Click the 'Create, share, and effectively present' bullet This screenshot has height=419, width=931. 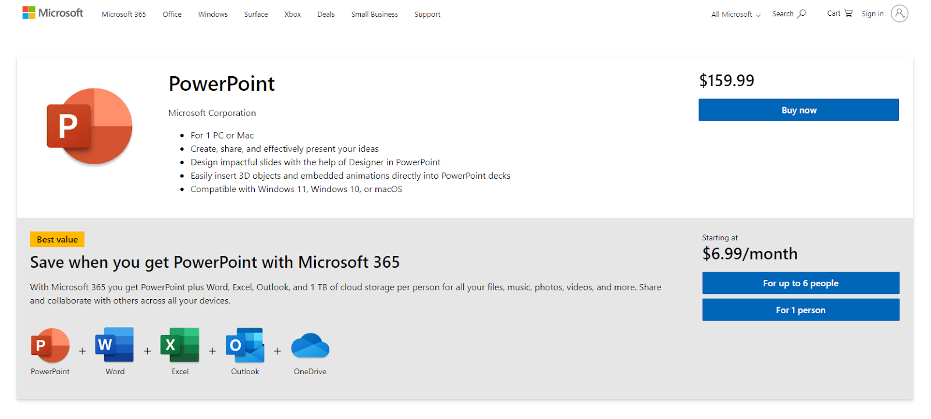pyautogui.click(x=285, y=149)
